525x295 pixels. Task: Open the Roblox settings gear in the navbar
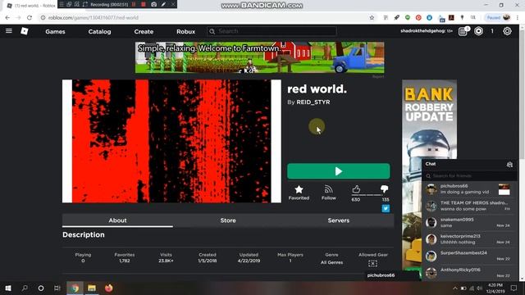(507, 31)
